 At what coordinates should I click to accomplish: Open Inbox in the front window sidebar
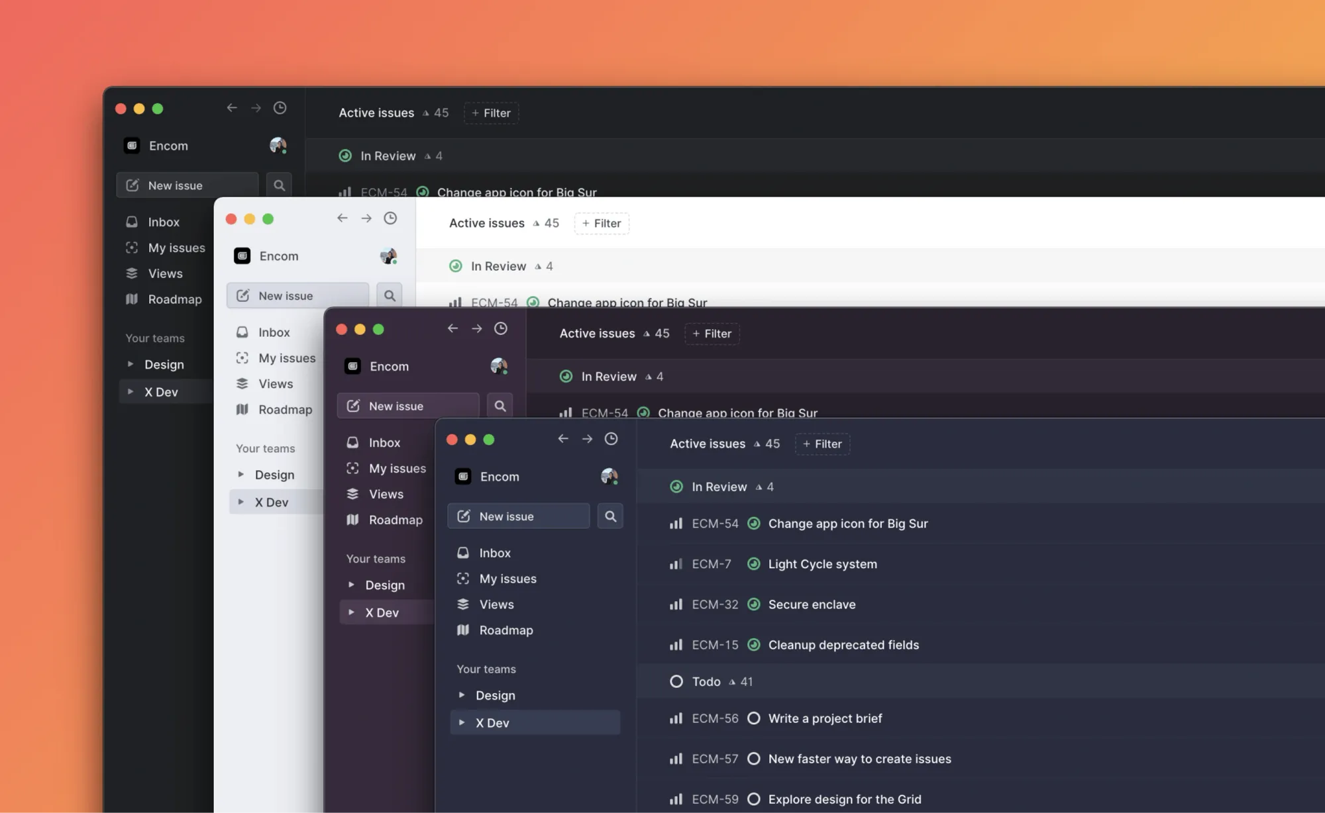coord(494,553)
